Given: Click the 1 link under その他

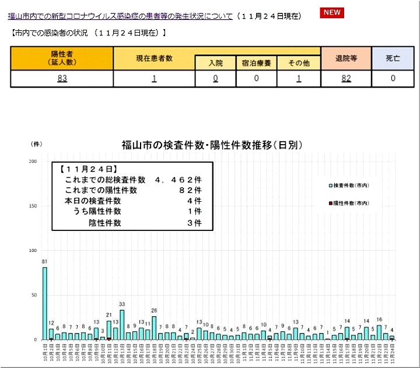Looking at the screenshot, I should tap(299, 79).
